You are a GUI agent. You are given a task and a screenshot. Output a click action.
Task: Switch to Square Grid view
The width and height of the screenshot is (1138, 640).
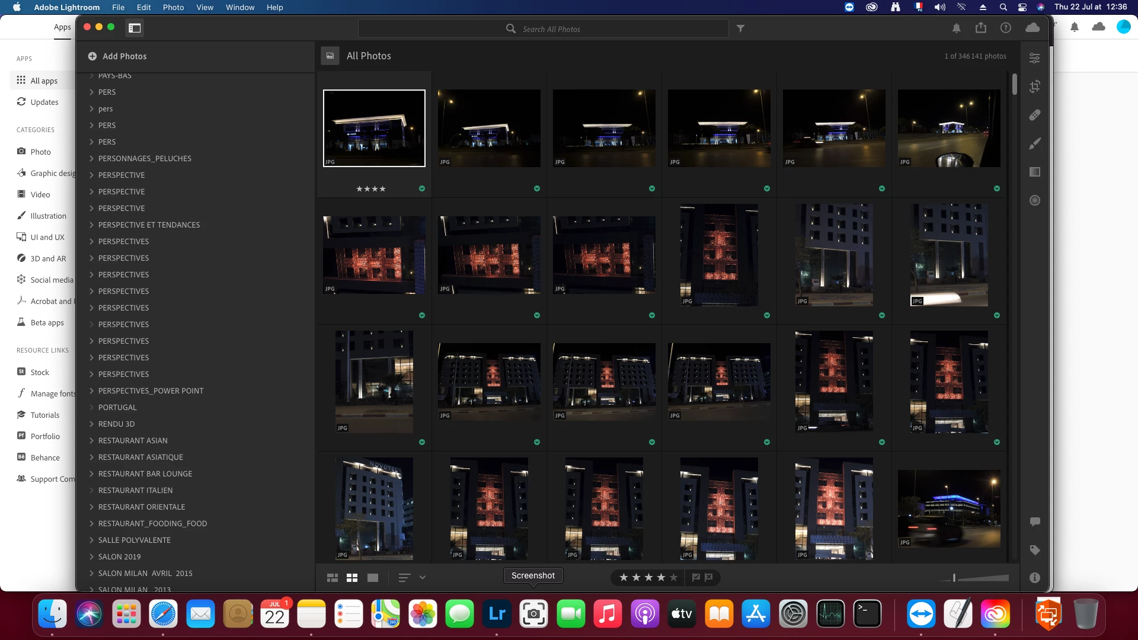352,578
